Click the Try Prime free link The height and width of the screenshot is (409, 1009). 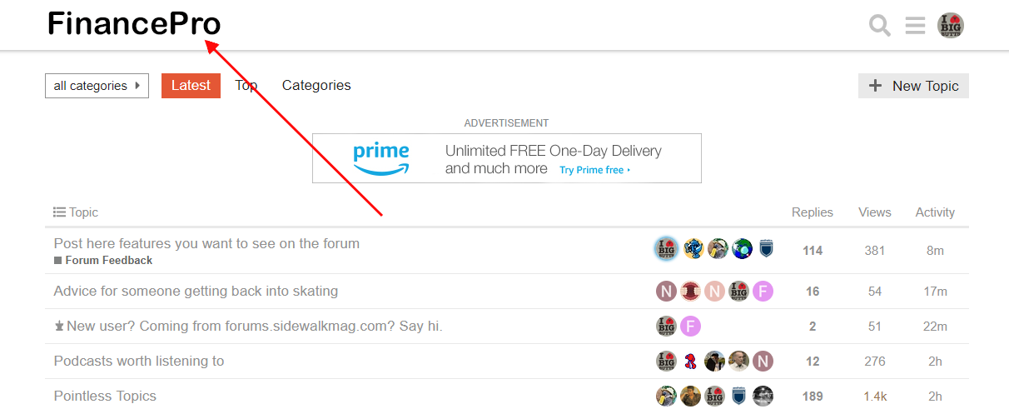pyautogui.click(x=594, y=170)
